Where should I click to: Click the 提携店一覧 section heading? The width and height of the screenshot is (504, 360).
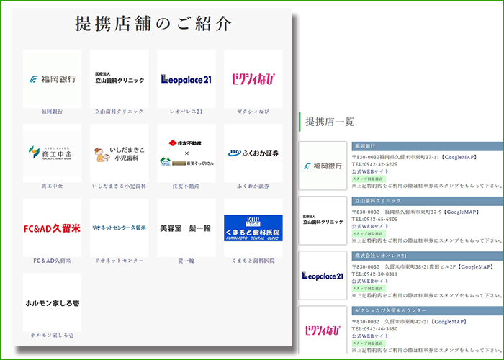(330, 122)
